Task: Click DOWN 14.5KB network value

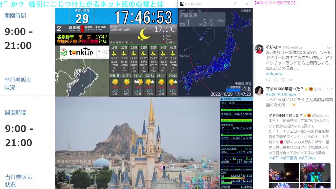Action: click(x=236, y=138)
